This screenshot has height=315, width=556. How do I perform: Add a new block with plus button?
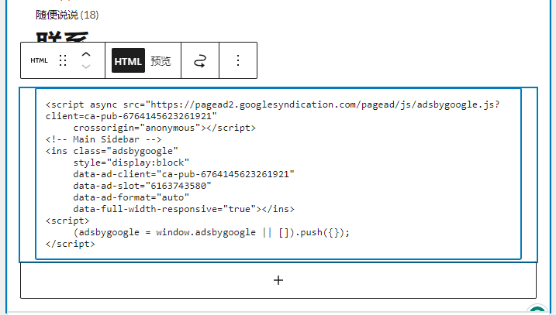click(278, 280)
